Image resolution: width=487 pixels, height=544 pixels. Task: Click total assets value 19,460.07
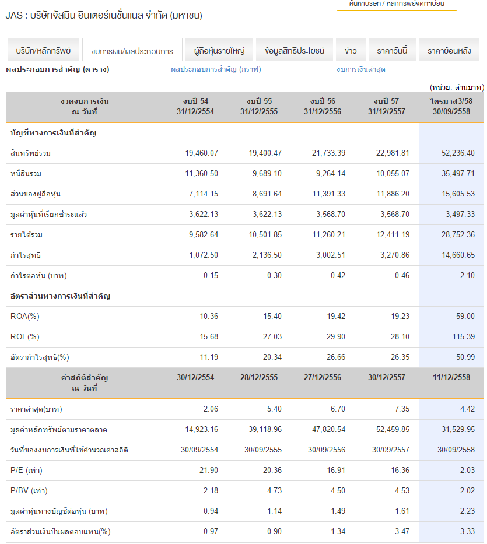coord(201,153)
